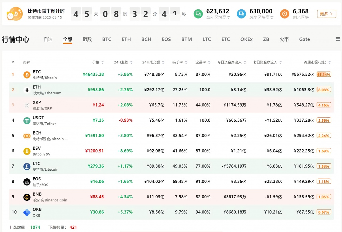Image resolution: width=342 pixels, height=232 pixels.
Task: Click the orange remaining blocks icon
Action: click(x=285, y=14)
